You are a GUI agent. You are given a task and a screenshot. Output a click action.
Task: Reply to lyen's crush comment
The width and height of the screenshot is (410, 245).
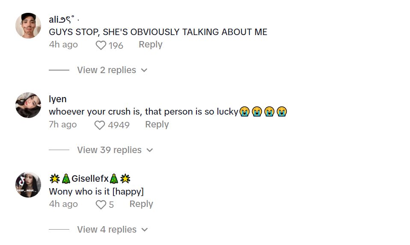click(157, 124)
